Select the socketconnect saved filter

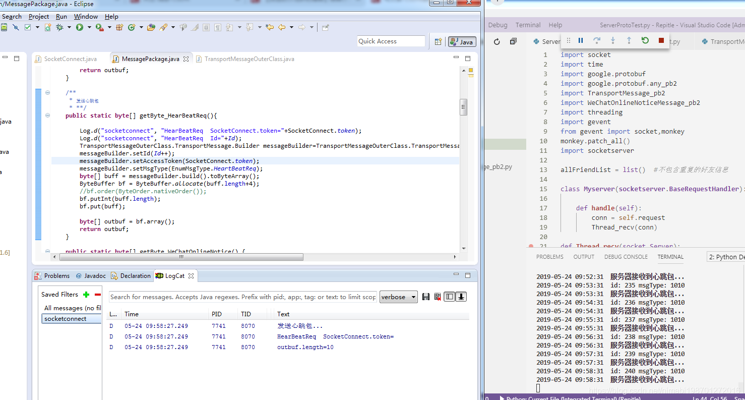click(x=71, y=319)
